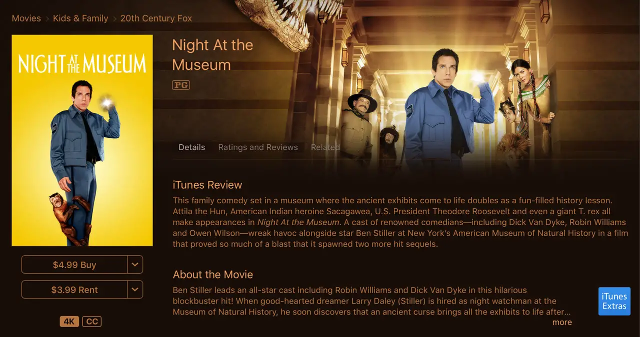Open the iTunes Extras badge
640x337 pixels.
click(x=614, y=302)
